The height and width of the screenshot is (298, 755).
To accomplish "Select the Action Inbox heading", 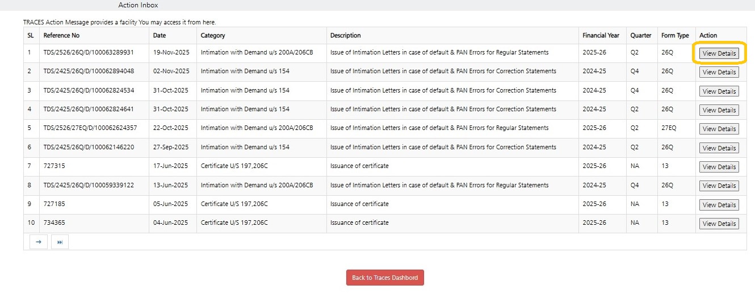I will point(138,5).
